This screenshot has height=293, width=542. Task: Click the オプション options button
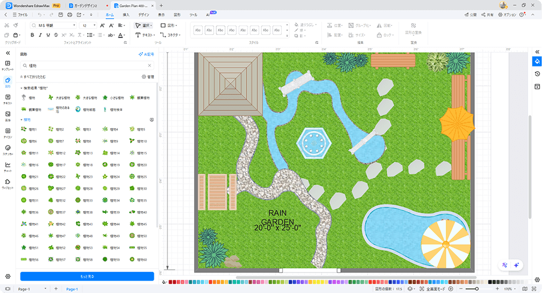click(507, 15)
